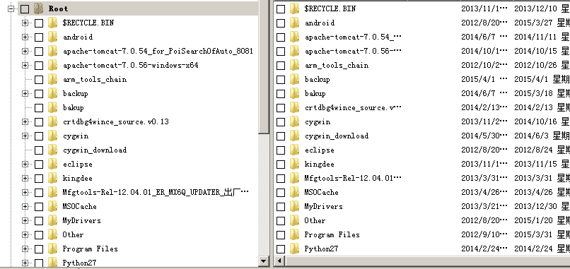Viewport: 570px width, 269px height.
Task: Click the cygwin folder icon in left tree
Action: point(53,136)
